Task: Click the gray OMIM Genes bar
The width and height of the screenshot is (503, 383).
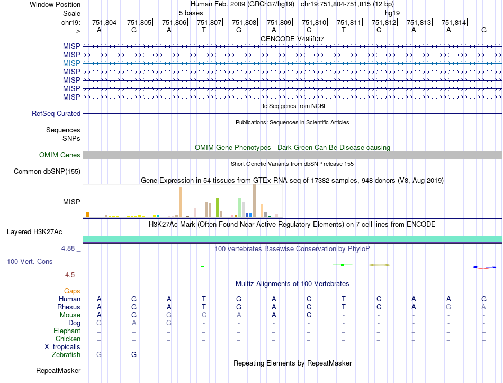Action: tap(292, 155)
